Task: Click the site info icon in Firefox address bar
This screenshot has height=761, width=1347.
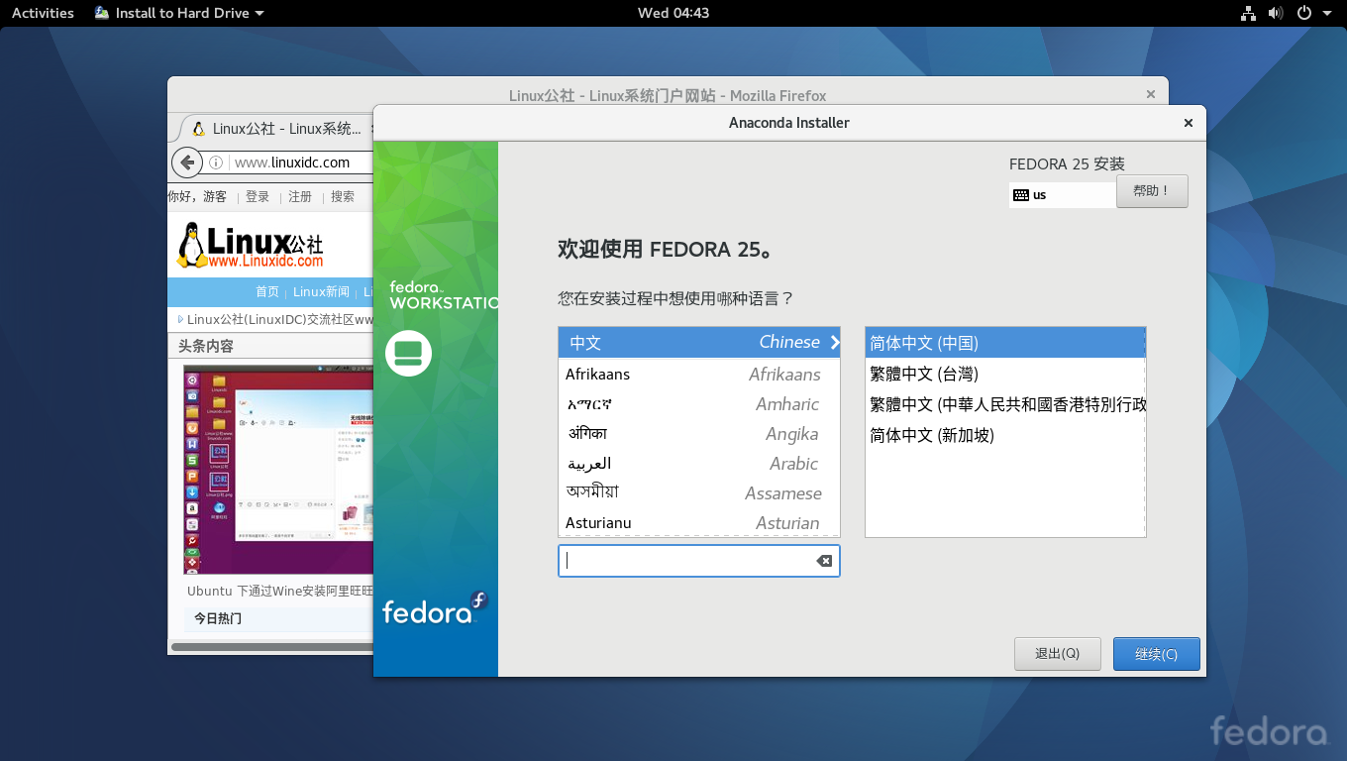Action: 216,163
